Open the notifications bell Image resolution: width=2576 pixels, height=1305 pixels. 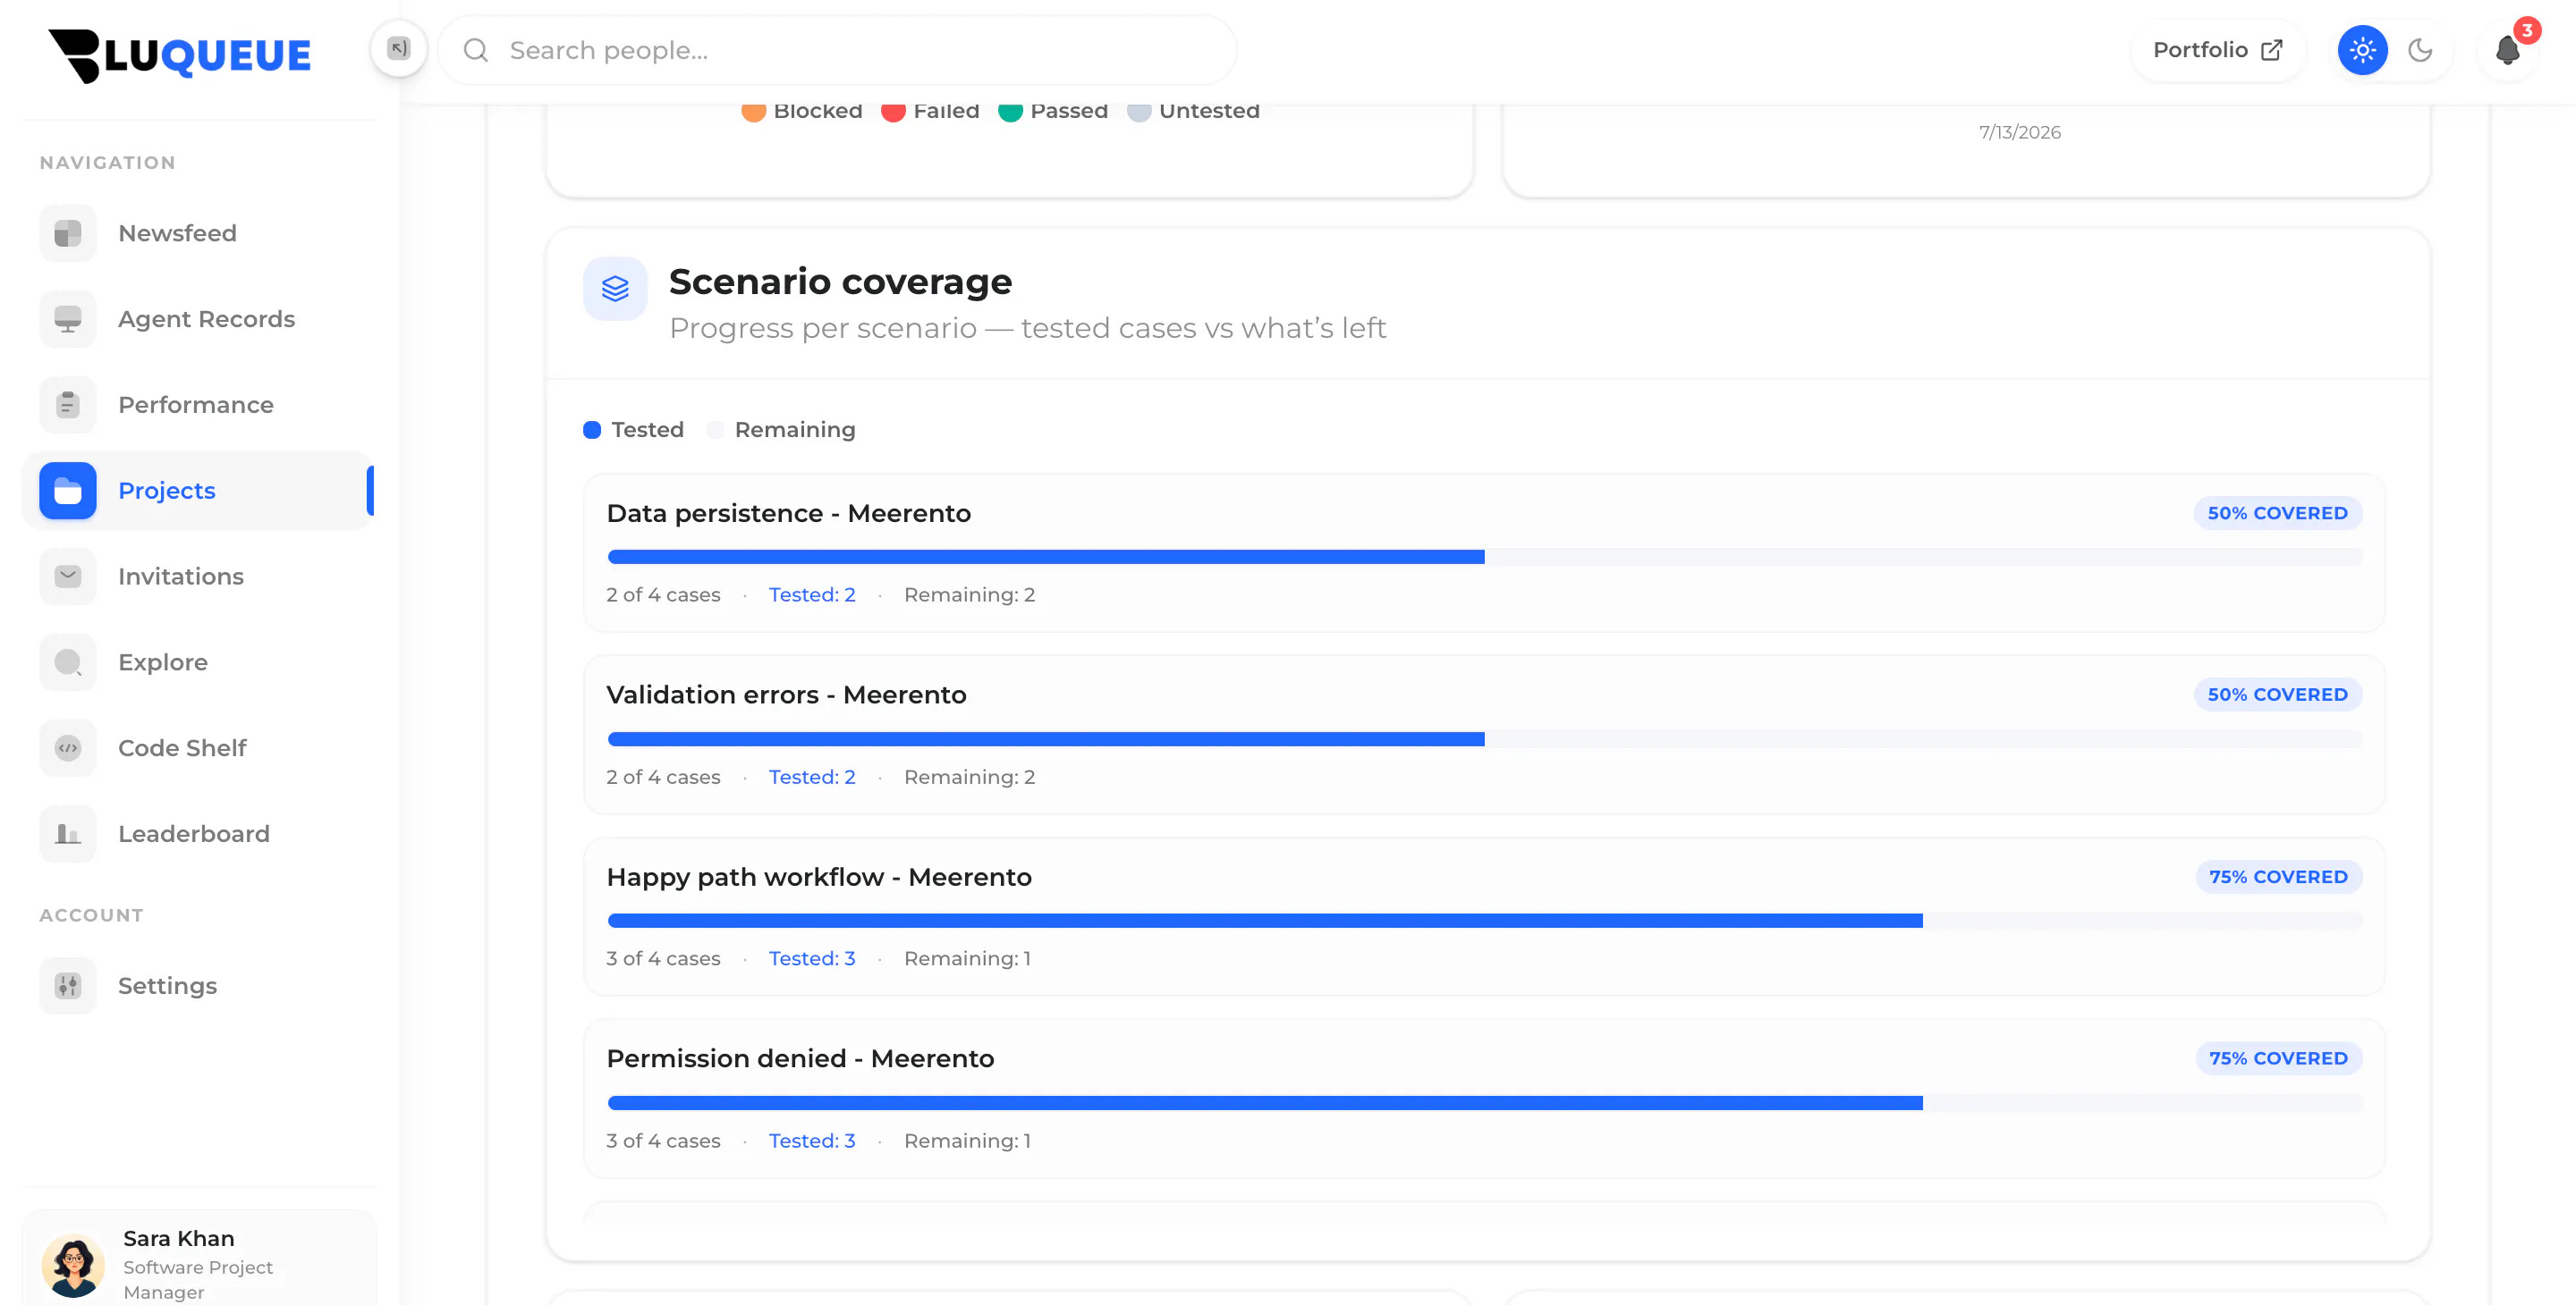pos(2508,50)
